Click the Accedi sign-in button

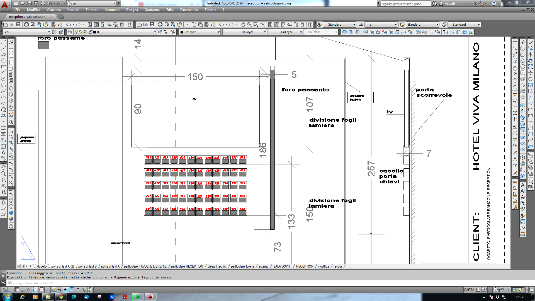coord(450,3)
